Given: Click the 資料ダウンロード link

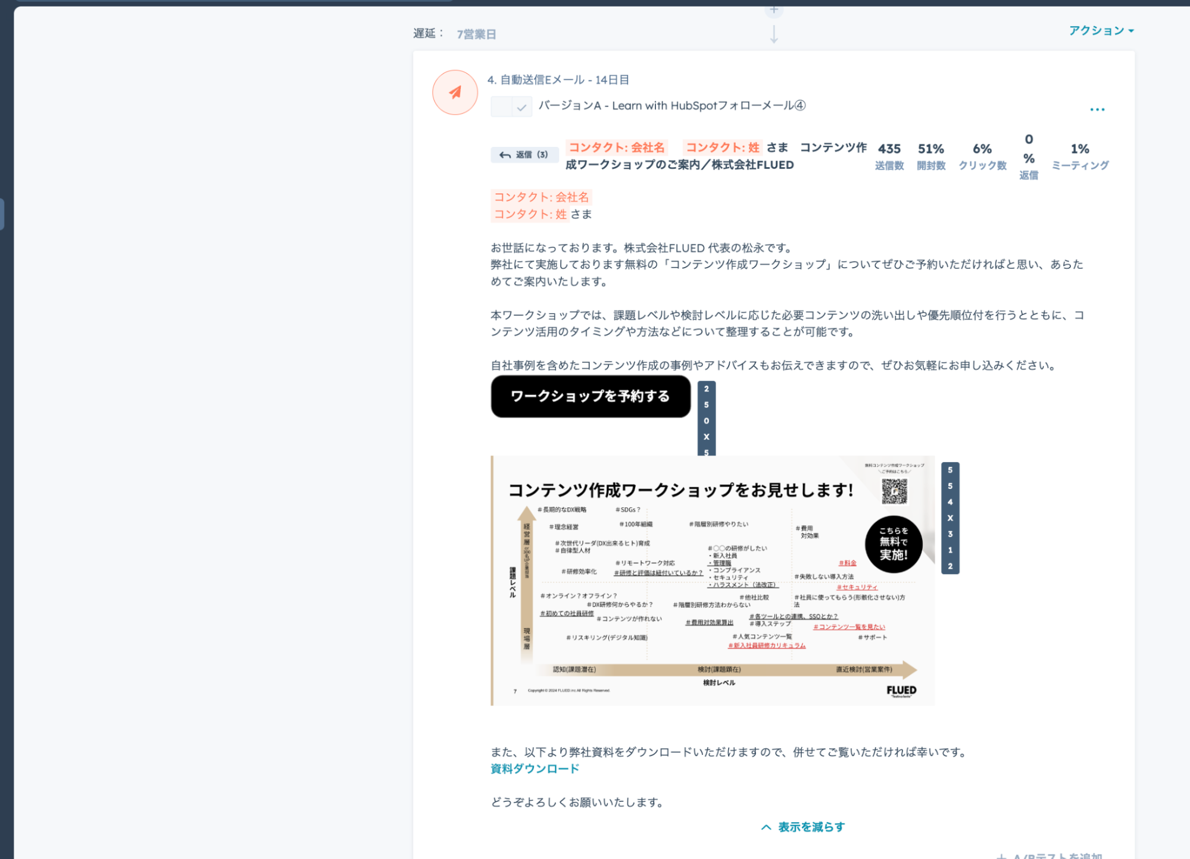Looking at the screenshot, I should 534,769.
